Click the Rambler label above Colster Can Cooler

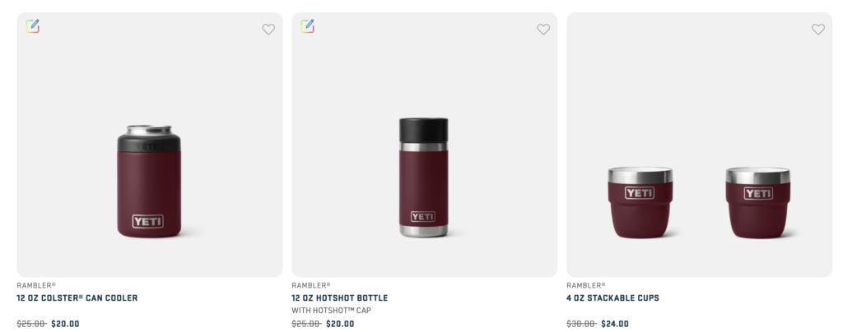tap(36, 285)
